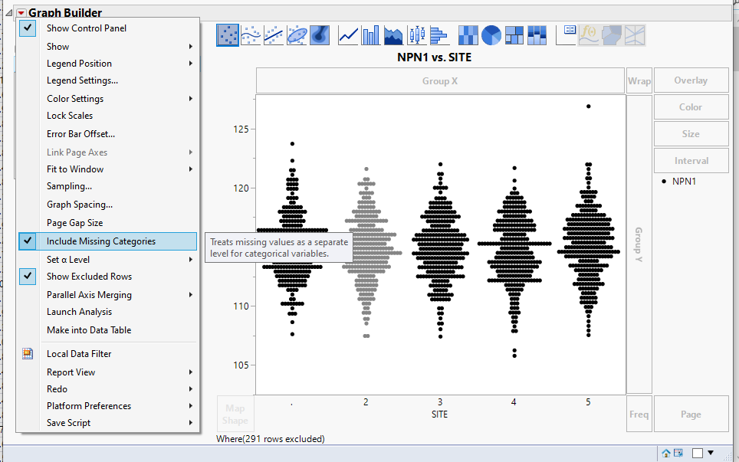Open Local Data Filter menu item
739x462 pixels.
click(x=108, y=354)
